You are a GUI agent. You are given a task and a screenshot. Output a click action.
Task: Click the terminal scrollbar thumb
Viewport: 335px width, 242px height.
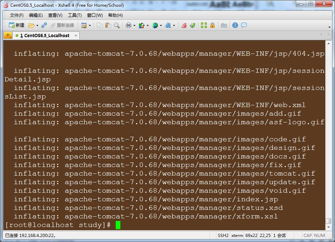click(328, 221)
